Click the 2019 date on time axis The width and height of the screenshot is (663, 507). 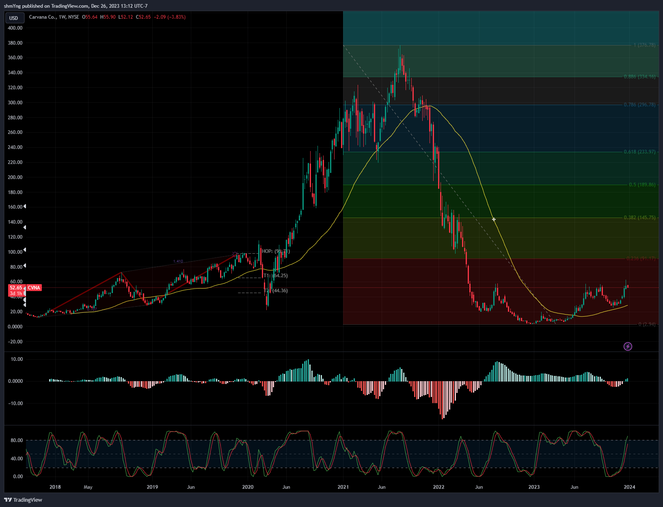click(152, 487)
